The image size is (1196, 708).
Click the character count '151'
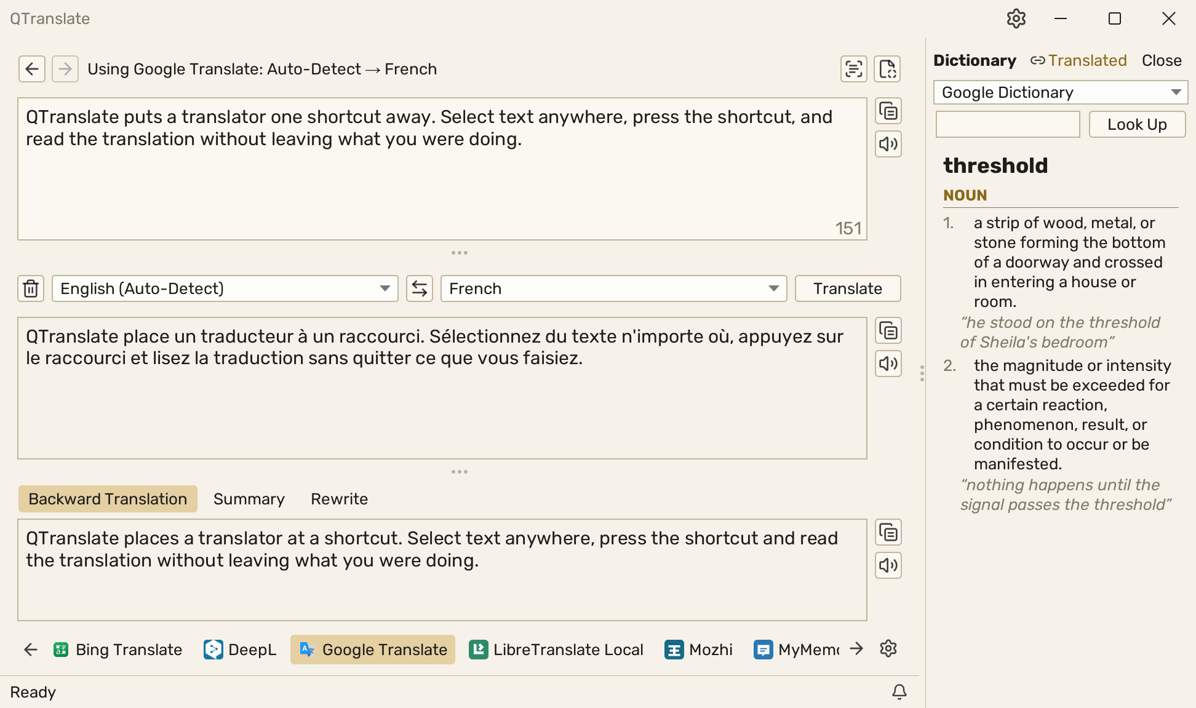click(x=848, y=228)
